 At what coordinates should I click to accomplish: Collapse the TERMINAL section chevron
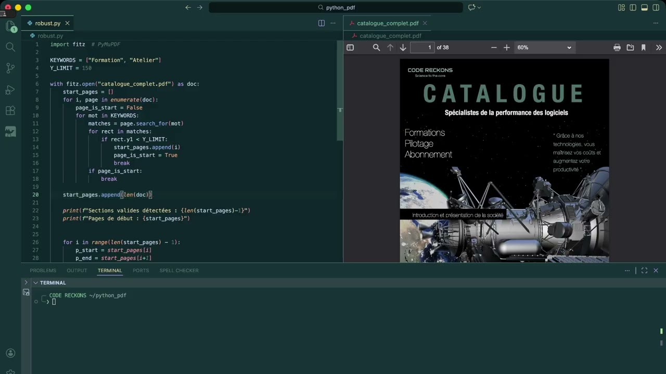click(x=35, y=283)
